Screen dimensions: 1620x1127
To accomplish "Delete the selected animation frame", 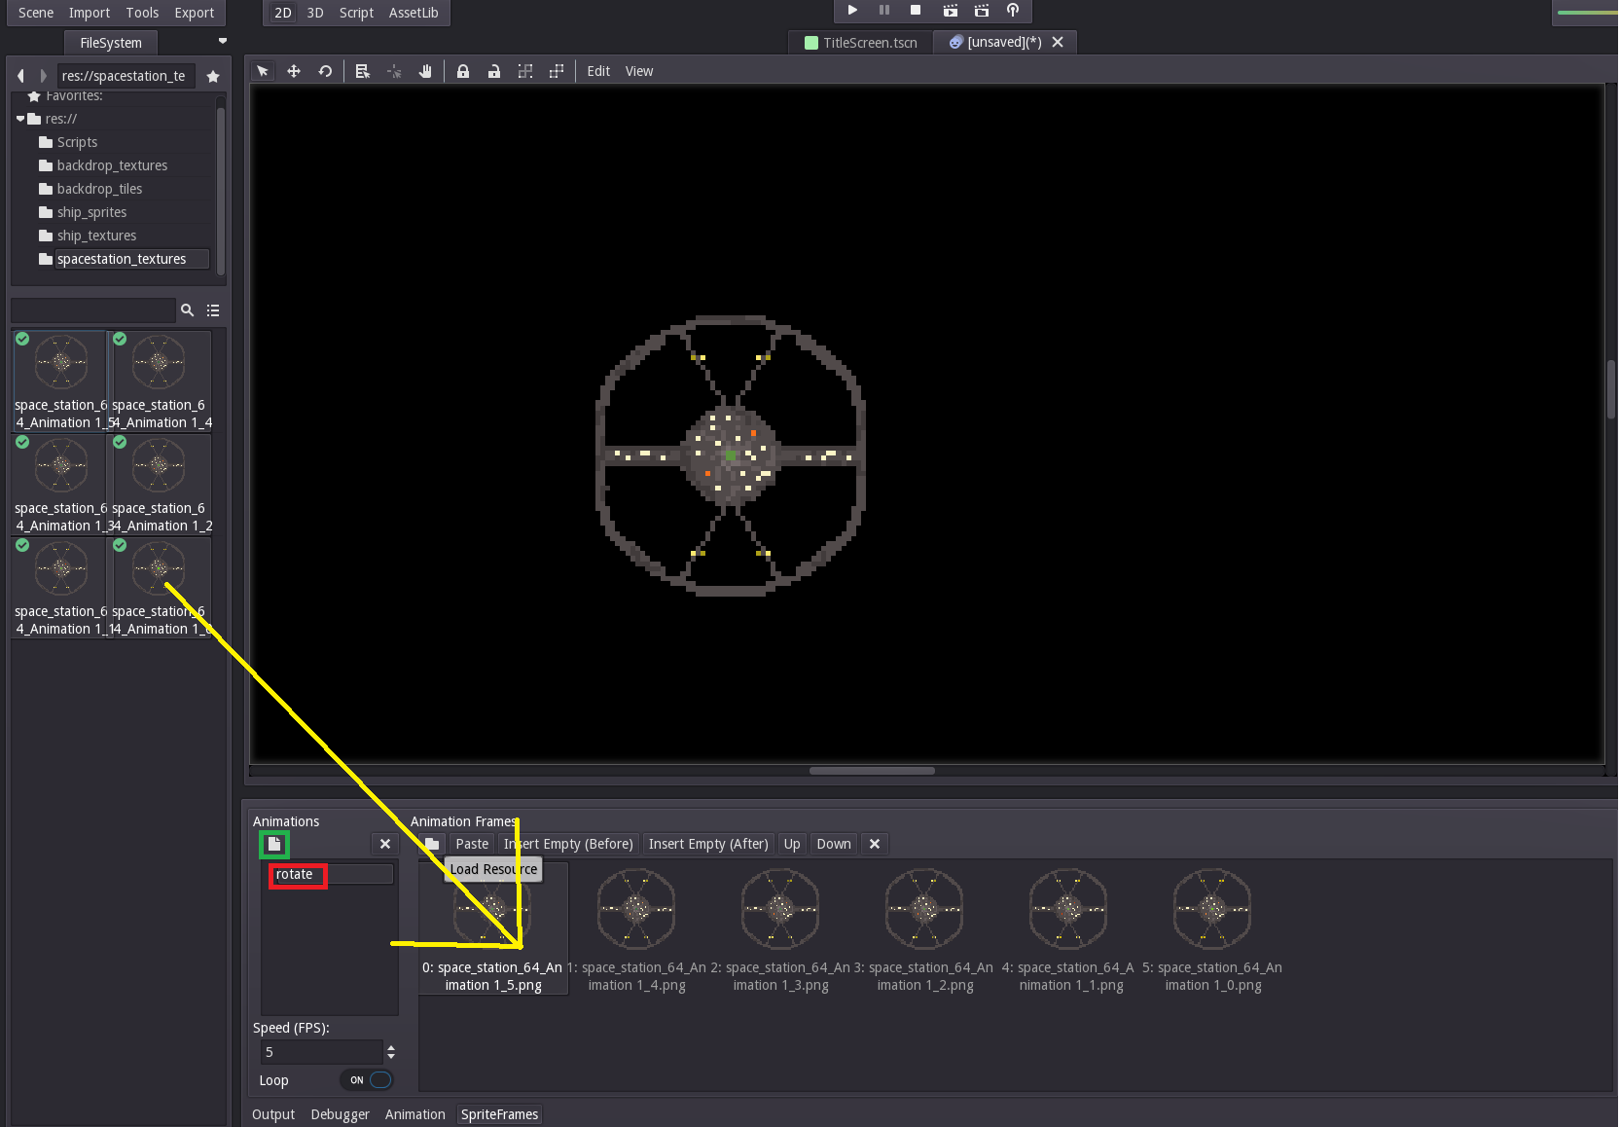I will point(875,844).
